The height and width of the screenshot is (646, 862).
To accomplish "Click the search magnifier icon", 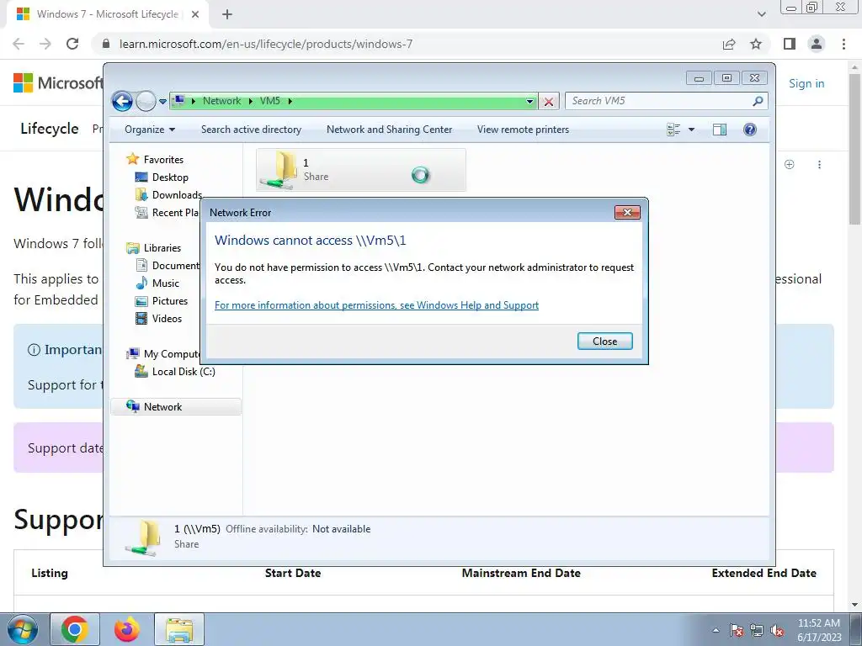I will pos(758,101).
